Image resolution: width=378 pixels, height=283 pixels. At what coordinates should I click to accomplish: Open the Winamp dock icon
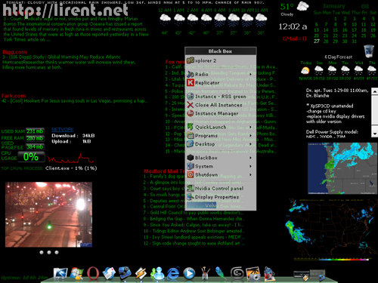(x=141, y=274)
